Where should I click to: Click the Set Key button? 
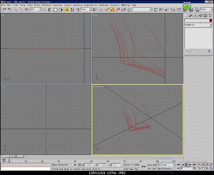click(152, 168)
